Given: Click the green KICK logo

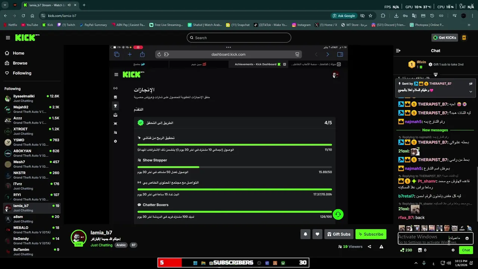Looking at the screenshot, I should pos(27,37).
